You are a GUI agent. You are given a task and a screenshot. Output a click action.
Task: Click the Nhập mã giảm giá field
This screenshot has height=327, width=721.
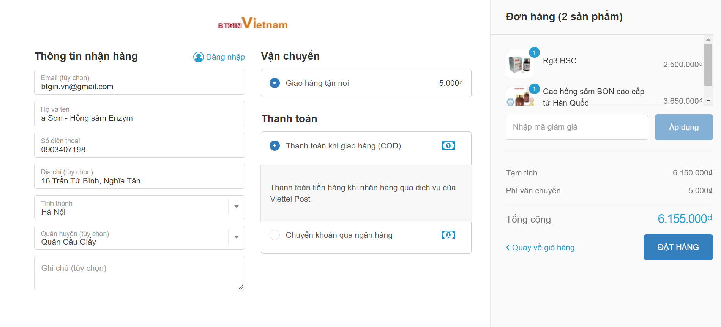(x=576, y=127)
